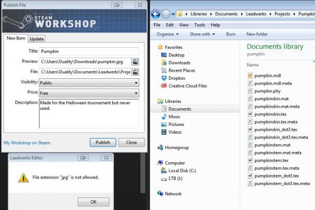This screenshot has width=315, height=210.
Task: Click the Homegroup icon in navigation pane
Action: point(160,148)
